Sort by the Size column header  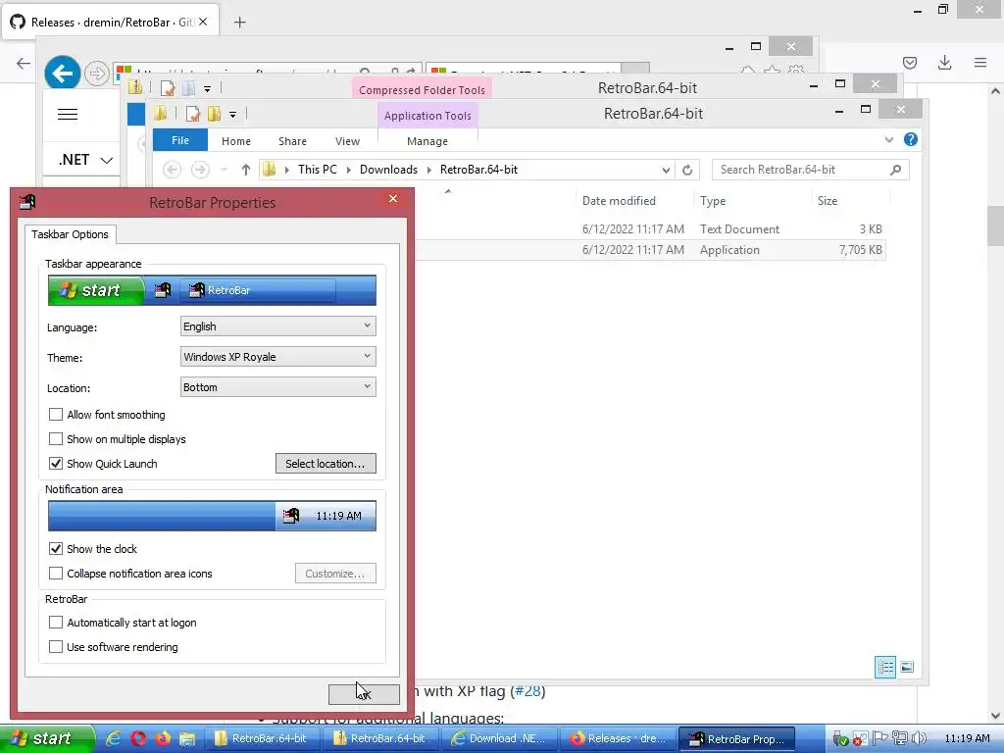(828, 201)
